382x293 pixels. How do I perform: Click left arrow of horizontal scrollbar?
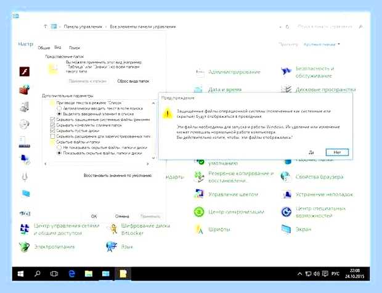pos(46,164)
